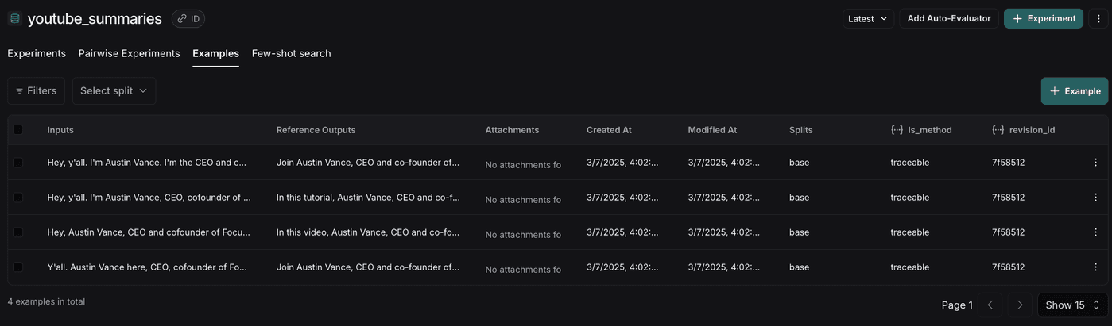Go to the previous page arrow

(x=990, y=305)
